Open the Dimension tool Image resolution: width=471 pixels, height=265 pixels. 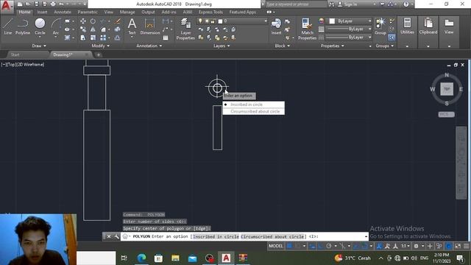tap(150, 26)
